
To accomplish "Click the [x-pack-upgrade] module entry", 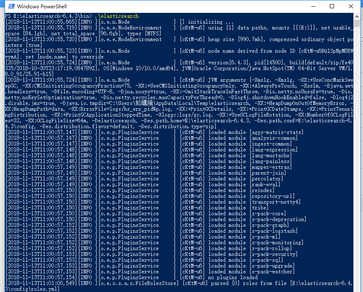I will 272,265.
